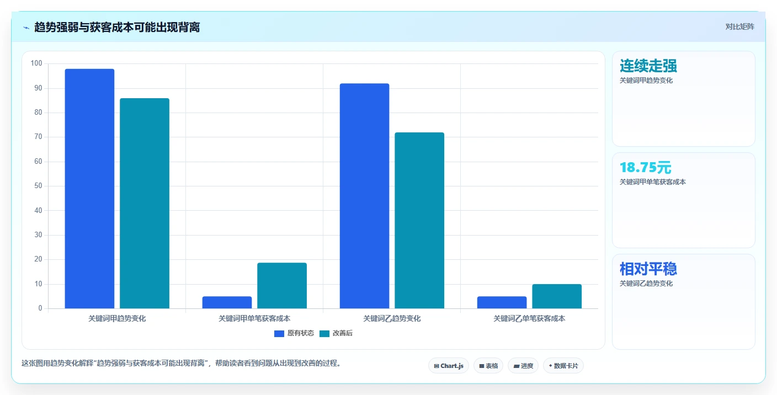This screenshot has width=777, height=395.
Task: Click the 关键词甲单笔获客成本 x-axis label
Action: (x=254, y=319)
